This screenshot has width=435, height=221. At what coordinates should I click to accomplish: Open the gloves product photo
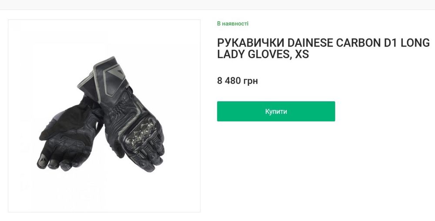(x=104, y=116)
